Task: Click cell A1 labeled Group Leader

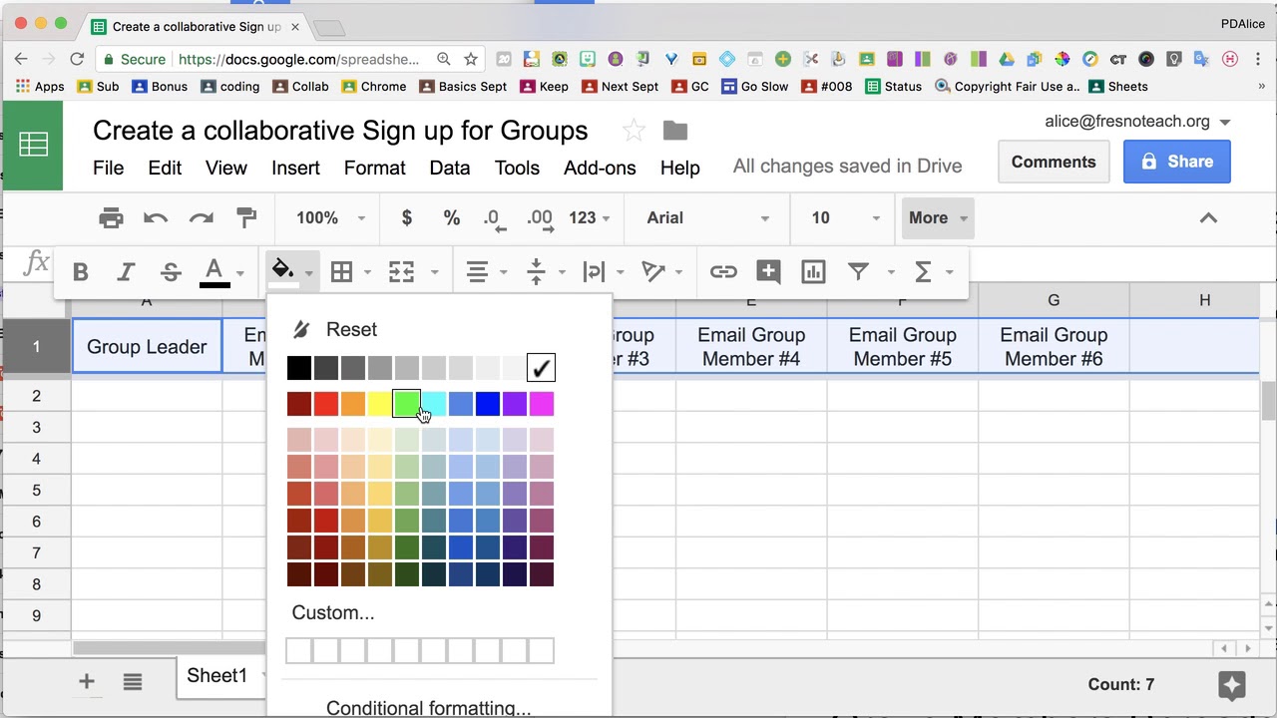Action: (147, 347)
